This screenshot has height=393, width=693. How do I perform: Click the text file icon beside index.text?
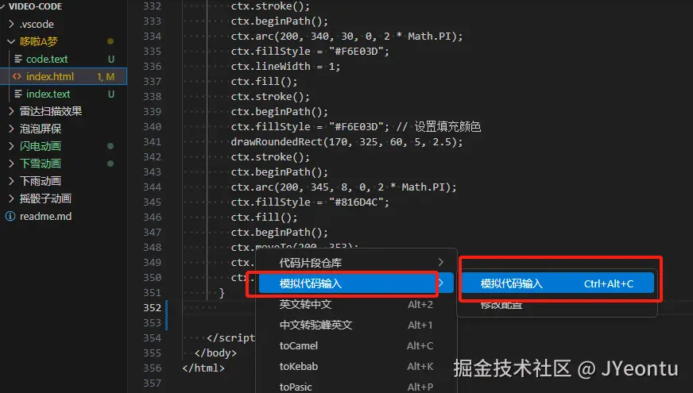18,94
